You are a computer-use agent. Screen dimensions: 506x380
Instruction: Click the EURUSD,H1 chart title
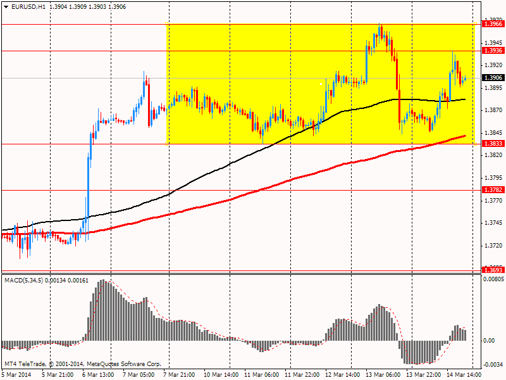pos(28,7)
